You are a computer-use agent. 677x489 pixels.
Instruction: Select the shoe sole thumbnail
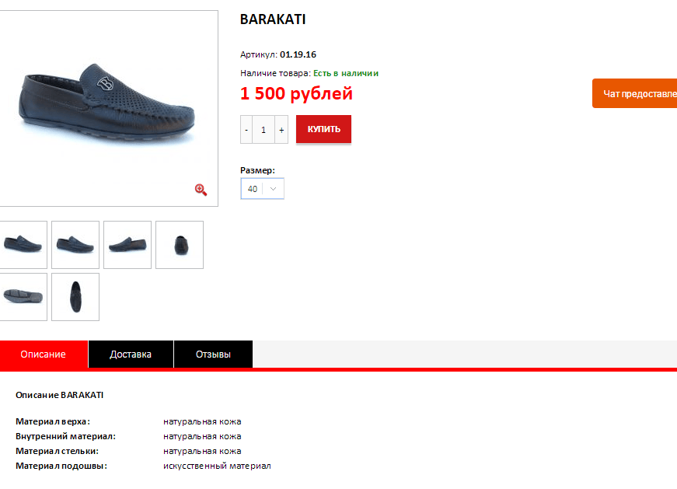pos(23,297)
